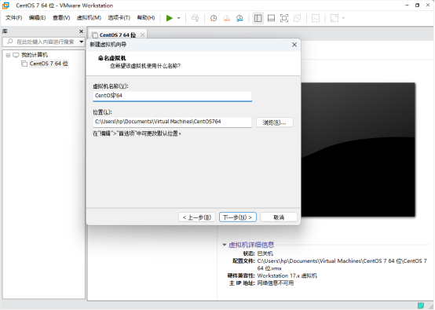Open the Snapshot Manager icon
The image size is (435, 310).
point(239,18)
